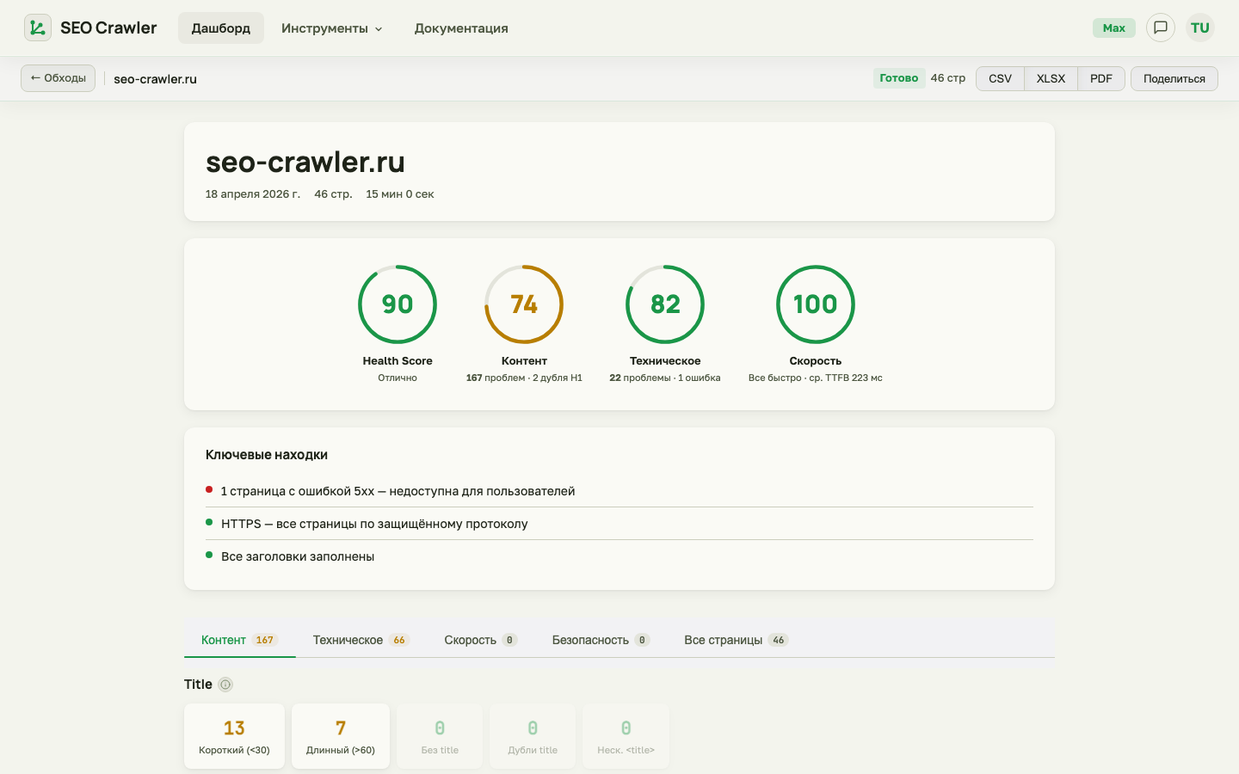Image resolution: width=1239 pixels, height=774 pixels.
Task: Click the Контент 74 score gauge
Action: (x=524, y=304)
